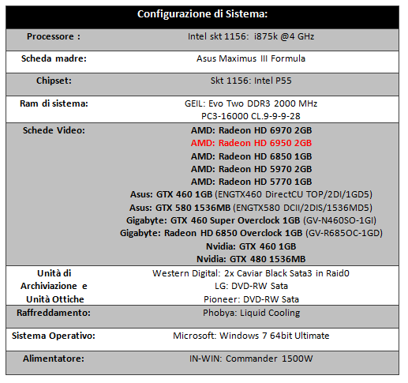Click 'Pioneer: DVD-RW Sata' entry
This screenshot has width=408, height=383.
coord(251,299)
